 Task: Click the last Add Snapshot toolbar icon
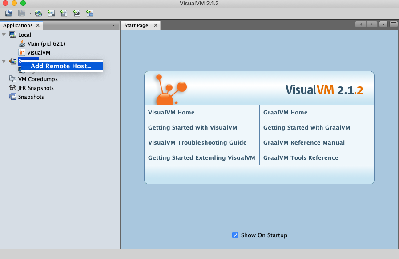[x=90, y=13]
